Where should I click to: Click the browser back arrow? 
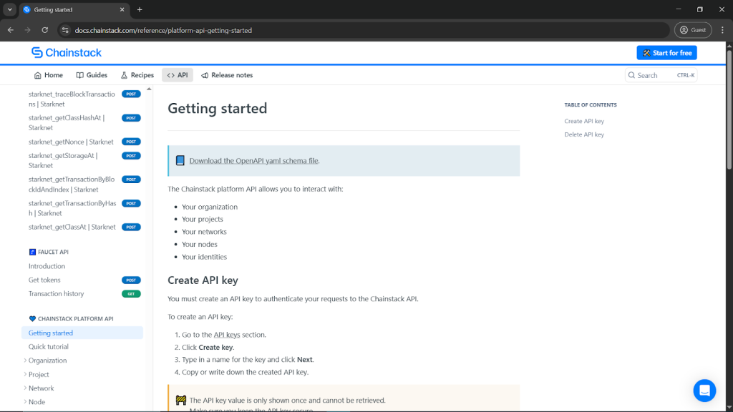click(x=11, y=30)
